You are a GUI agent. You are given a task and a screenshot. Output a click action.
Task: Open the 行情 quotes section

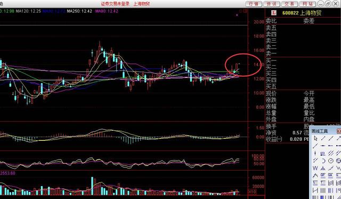coord(254,4)
